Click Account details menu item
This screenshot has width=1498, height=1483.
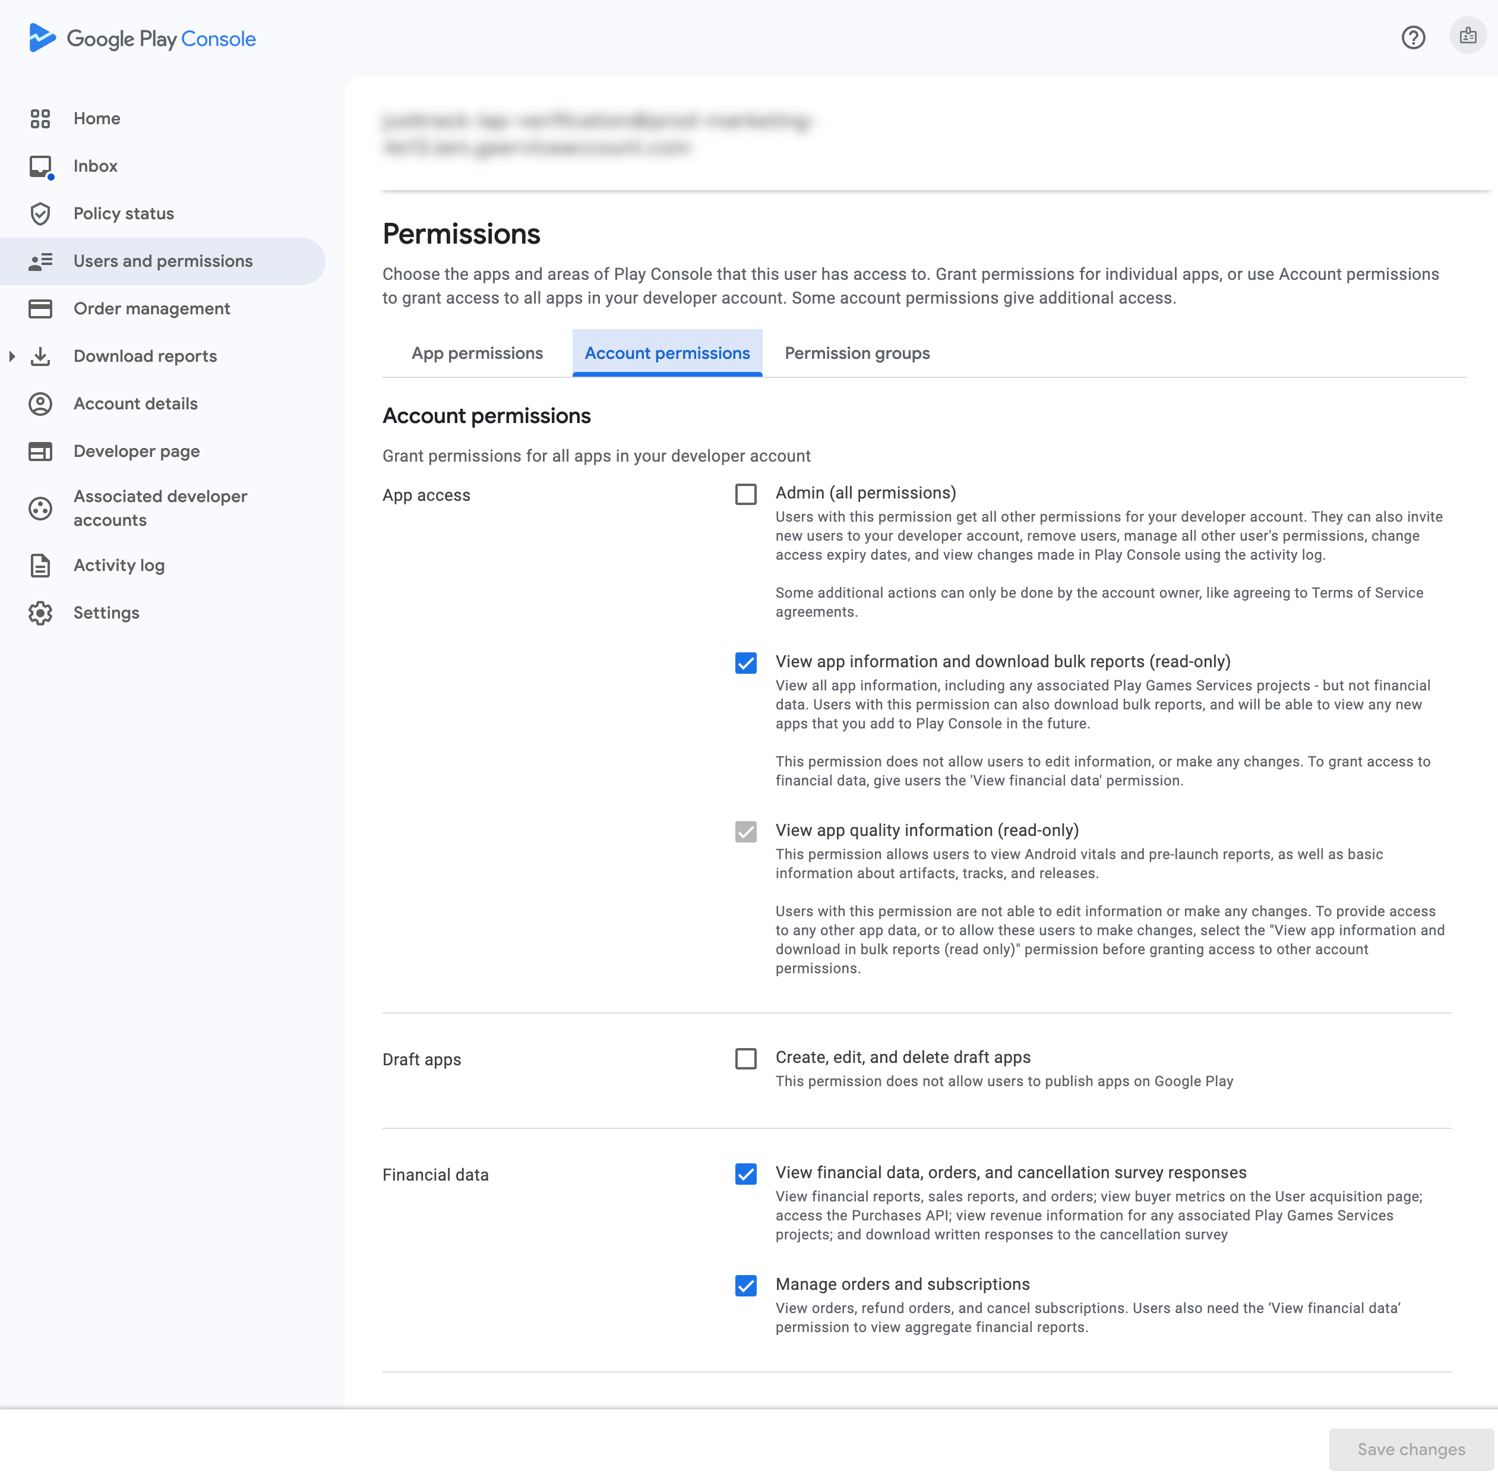click(x=136, y=403)
